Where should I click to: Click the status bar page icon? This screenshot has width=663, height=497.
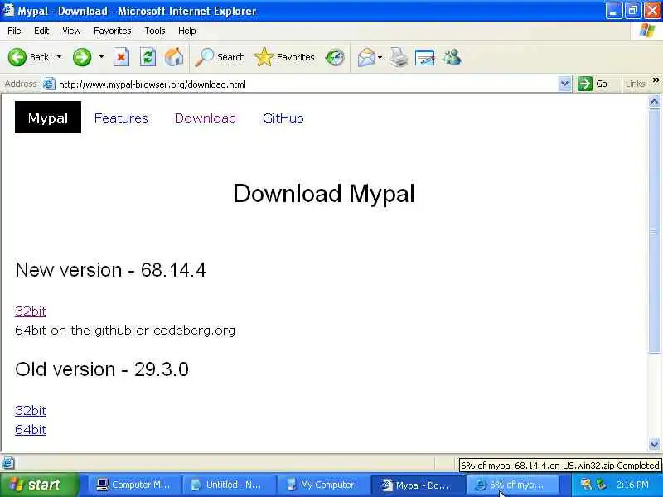8,463
